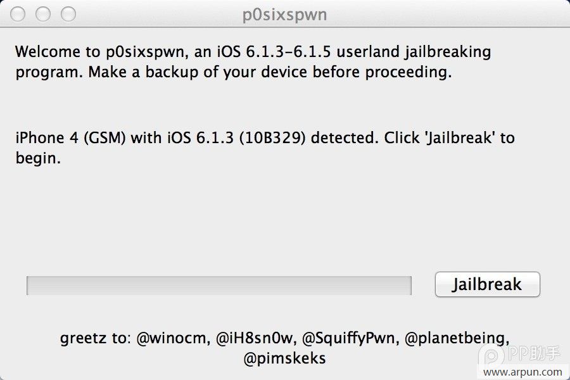
Task: Click the welcome message about backing up
Action: pos(253,61)
